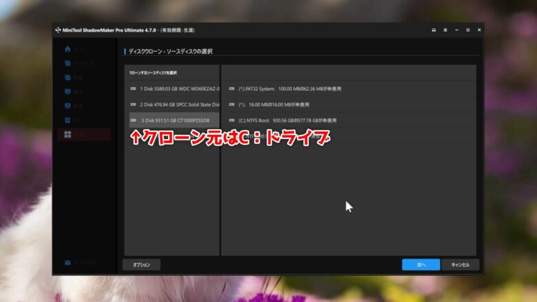Minimize the ShadowMaker window
The height and width of the screenshot is (302, 537).
(456, 30)
